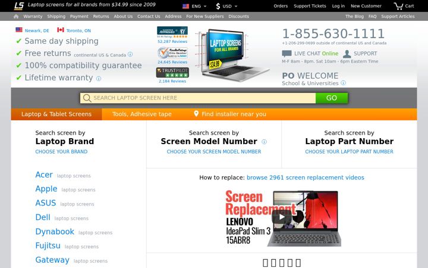The height and width of the screenshot is (268, 428).
Task: Click Choose Your Laptop Part Number
Action: click(x=349, y=151)
